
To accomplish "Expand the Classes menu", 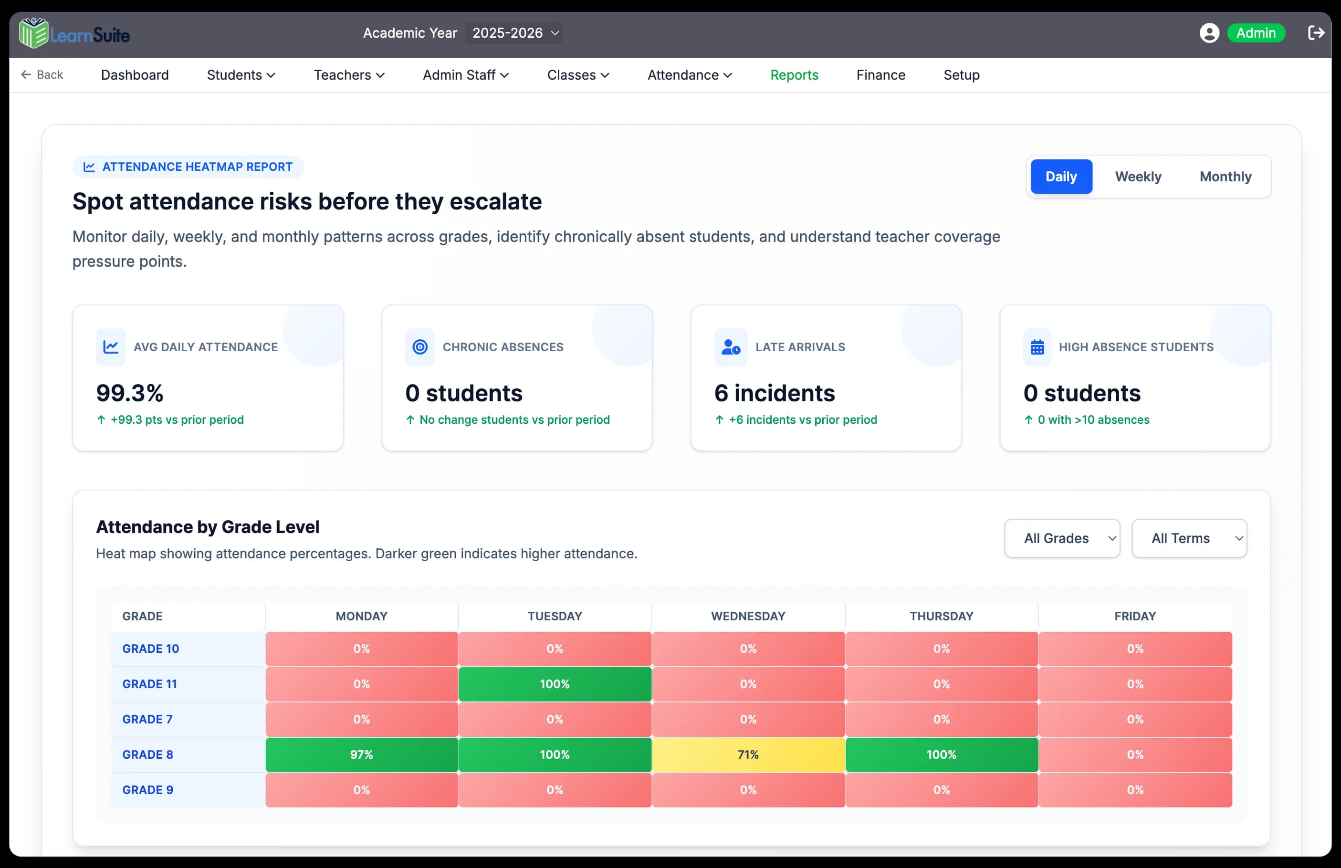I will pos(578,75).
